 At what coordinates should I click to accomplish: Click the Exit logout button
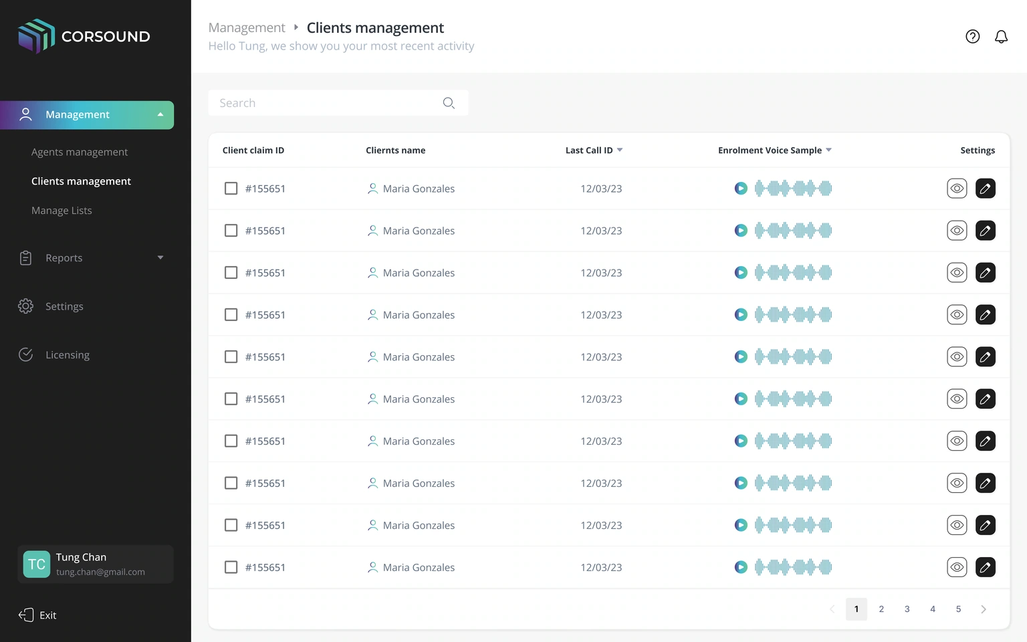[x=37, y=615]
